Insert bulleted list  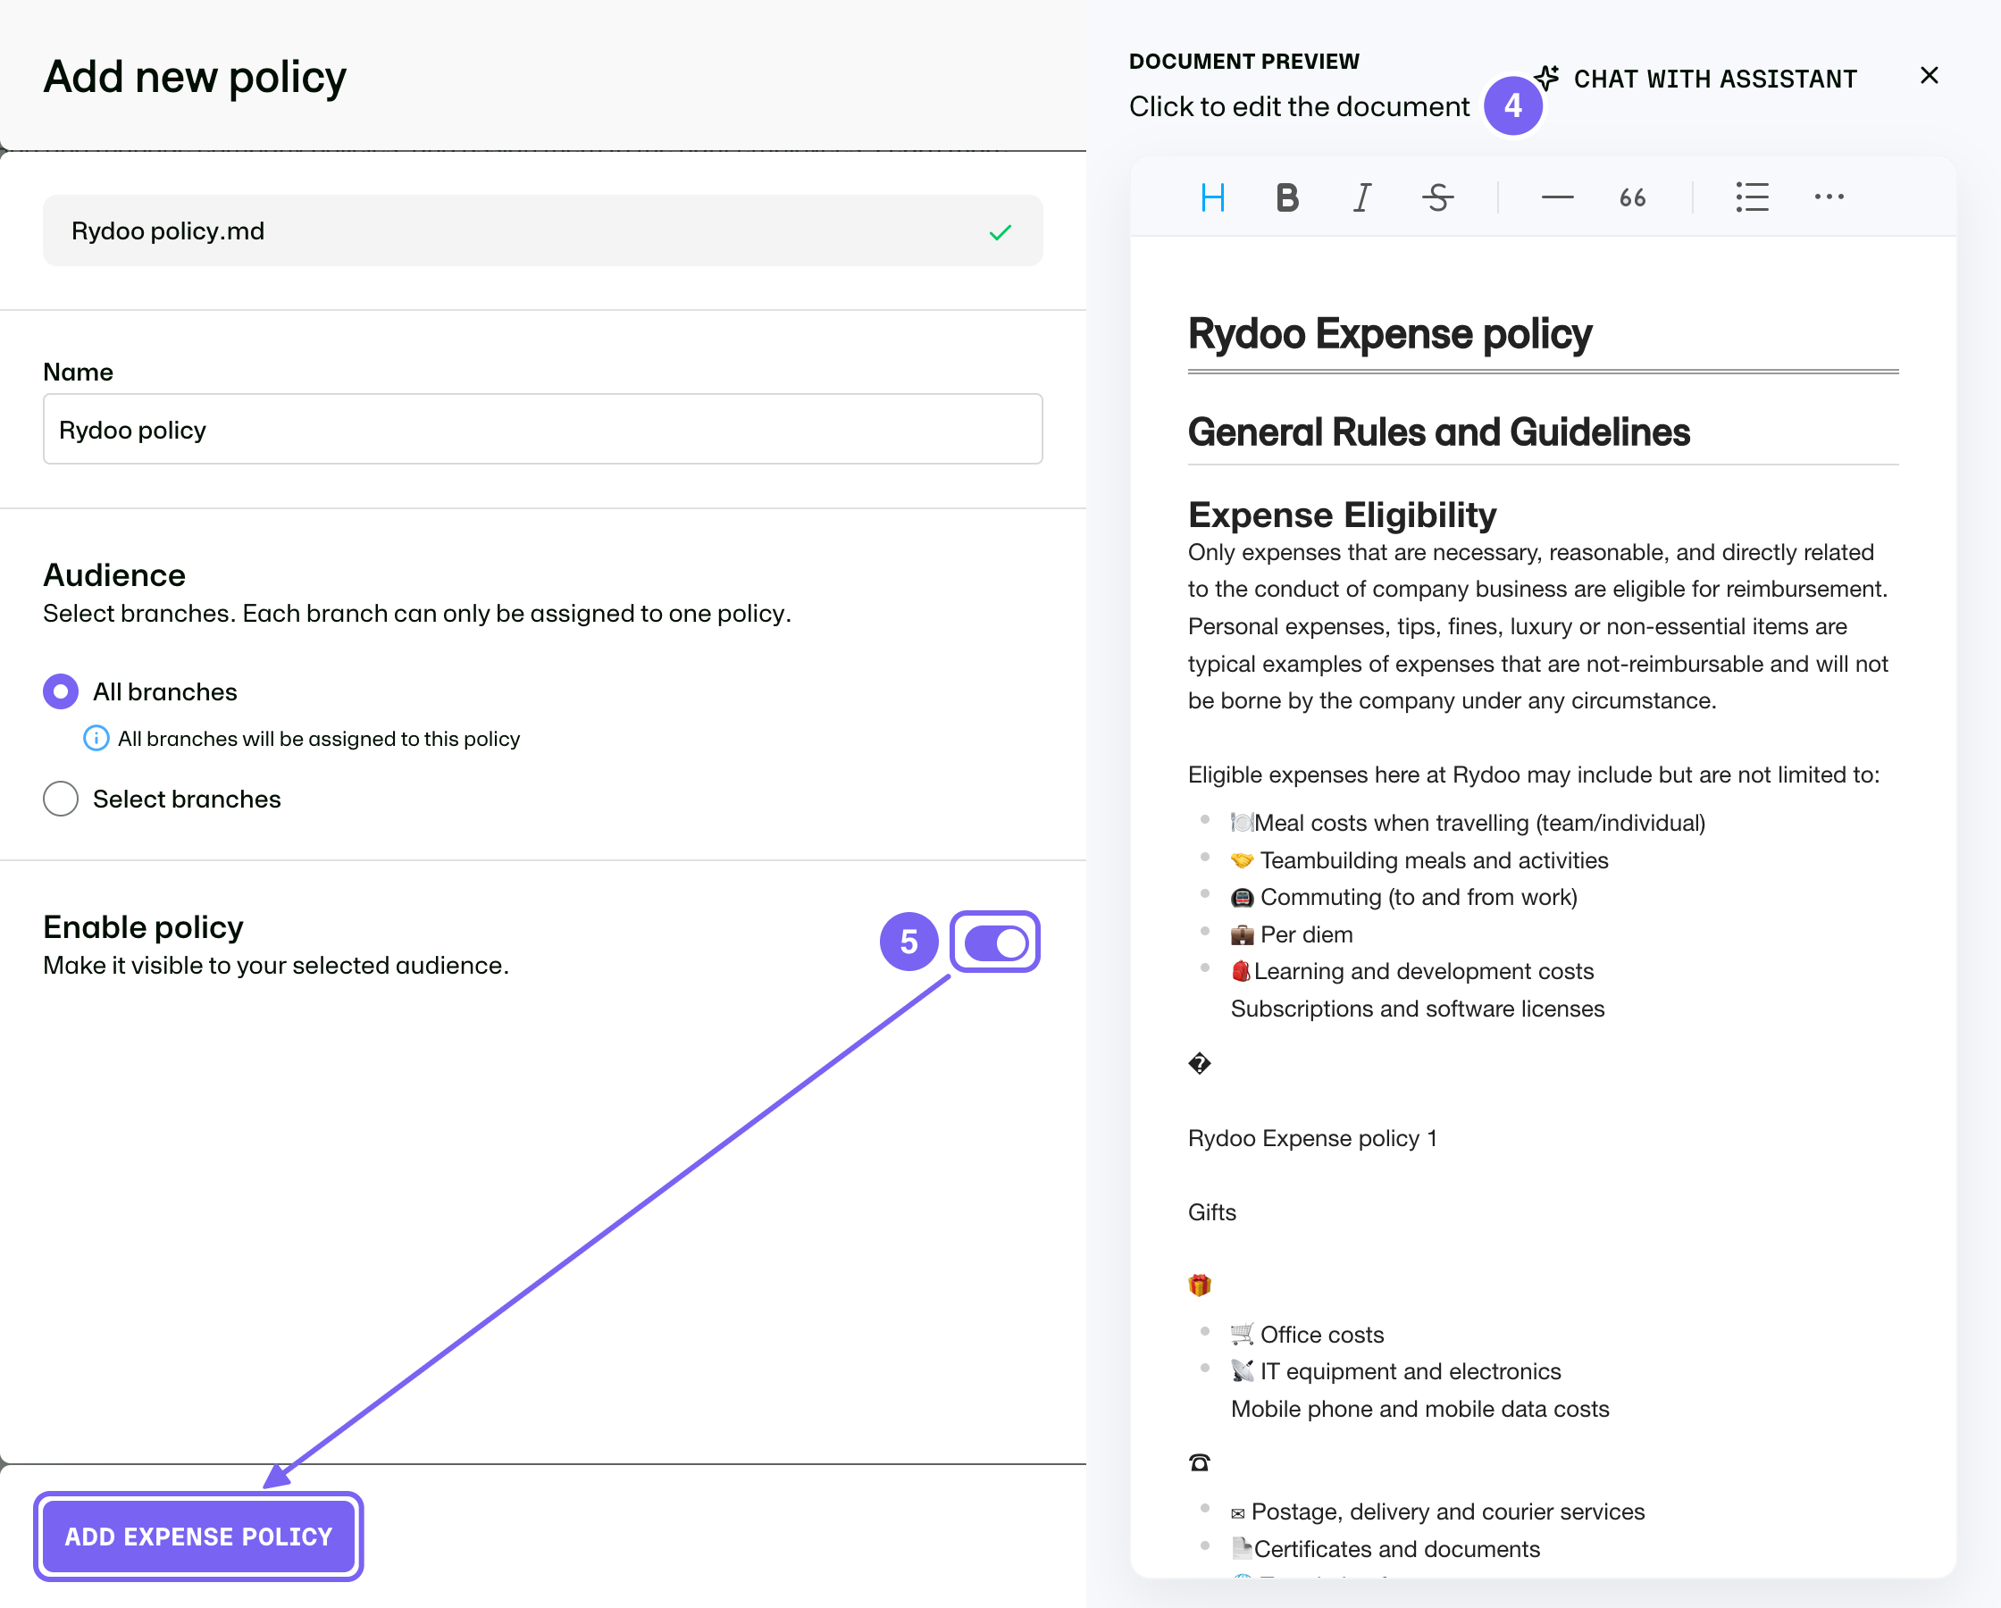tap(1752, 197)
